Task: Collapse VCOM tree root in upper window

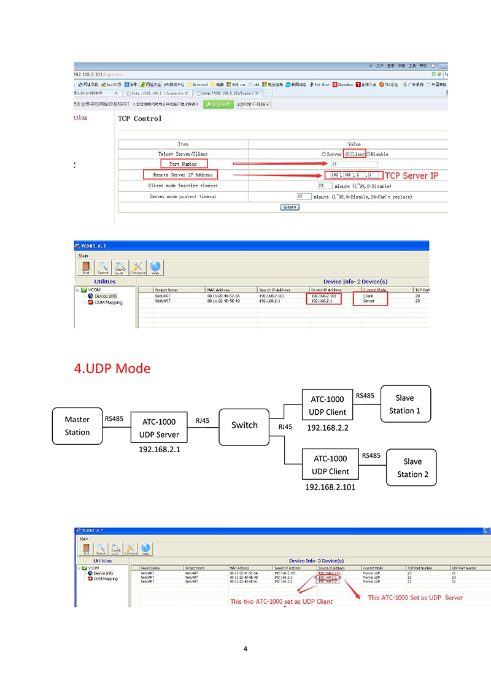Action: [x=77, y=290]
